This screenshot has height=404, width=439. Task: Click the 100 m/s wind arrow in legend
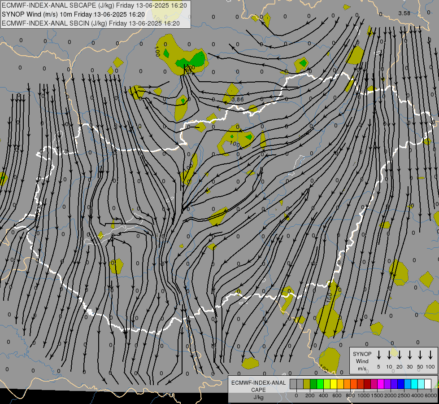[x=430, y=355]
